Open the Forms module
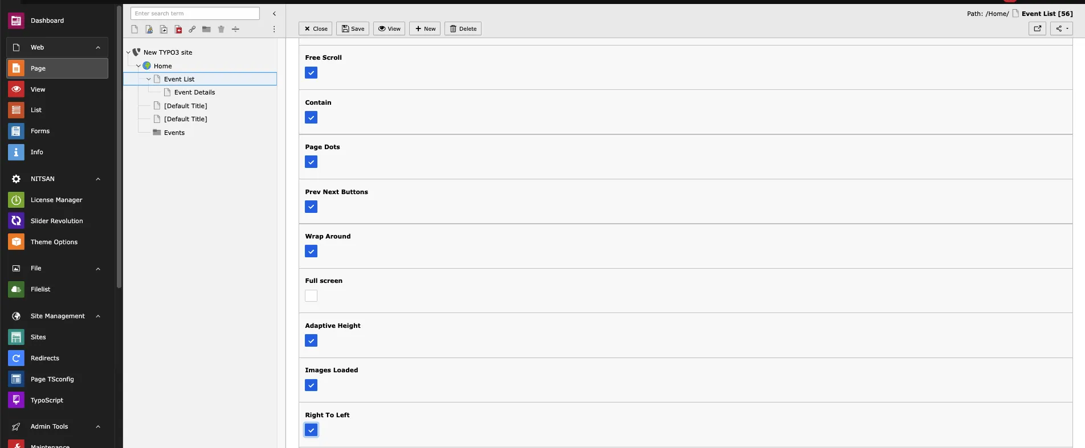The width and height of the screenshot is (1085, 448). [57, 131]
